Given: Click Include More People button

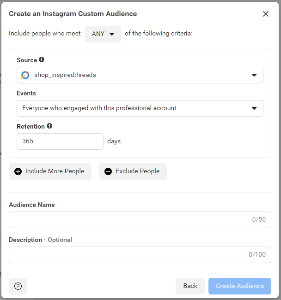Looking at the screenshot, I should click(50, 171).
